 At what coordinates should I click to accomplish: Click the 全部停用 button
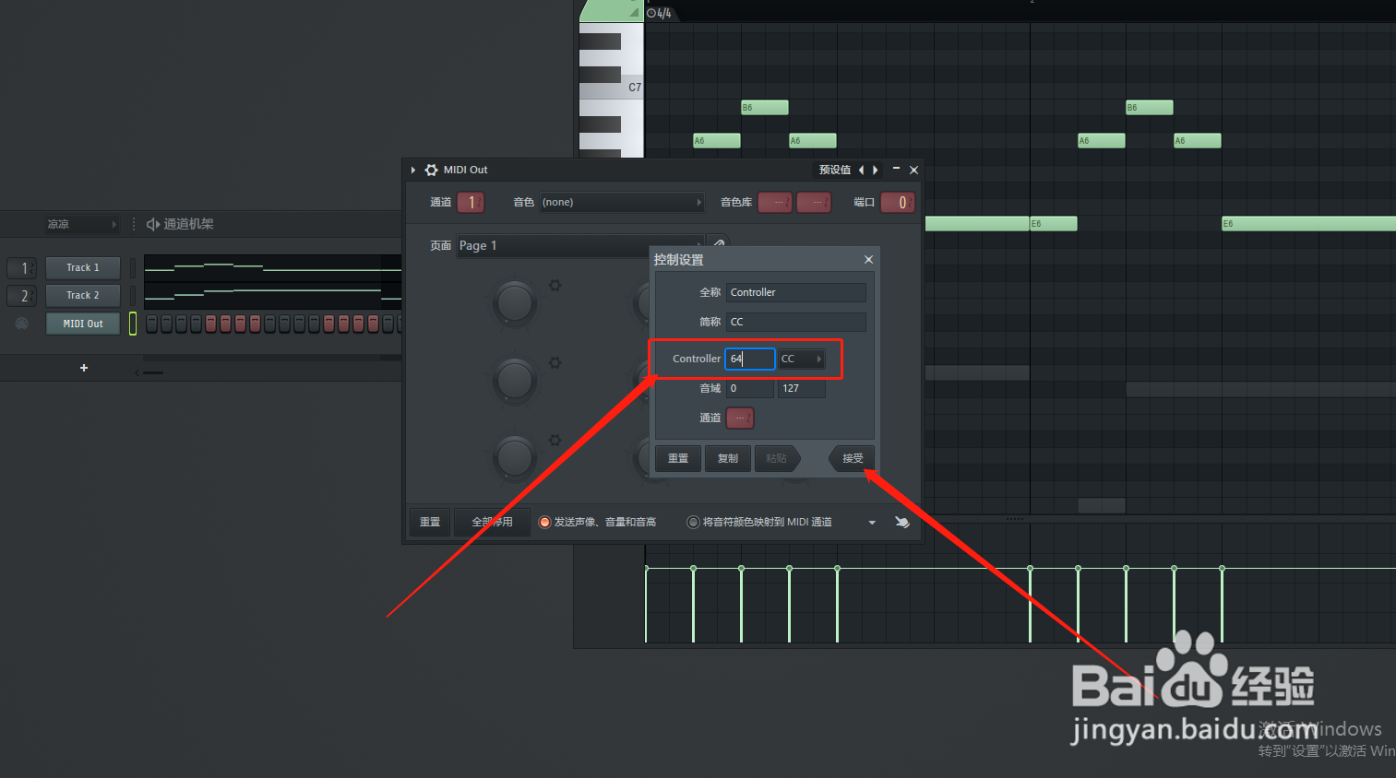click(x=492, y=522)
